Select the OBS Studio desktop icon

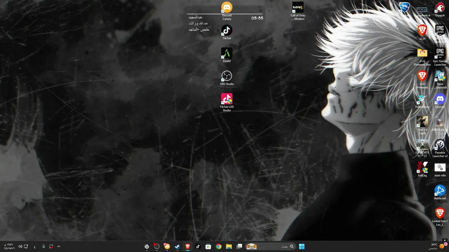[x=227, y=78]
